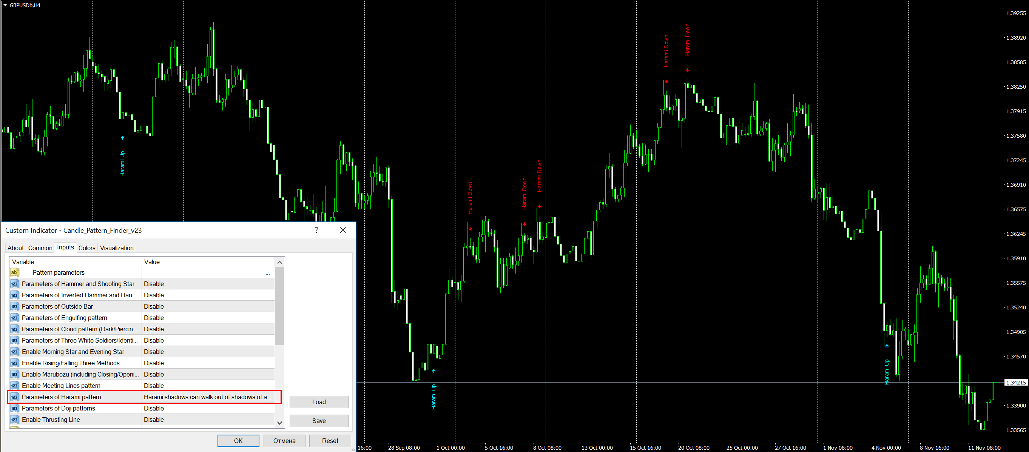Switch to the Colors tab
This screenshot has height=452, width=1029.
(x=87, y=248)
